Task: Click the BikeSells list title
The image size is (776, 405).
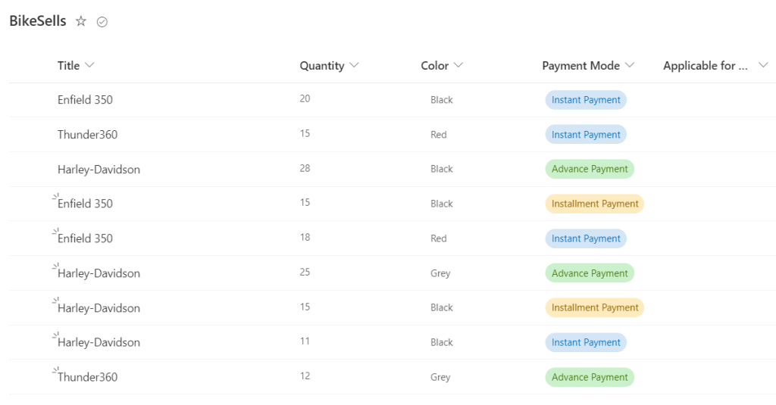Action: coord(38,20)
